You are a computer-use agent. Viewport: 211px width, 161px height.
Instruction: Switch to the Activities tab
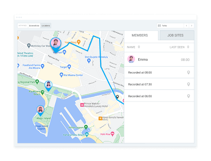(x=22, y=25)
